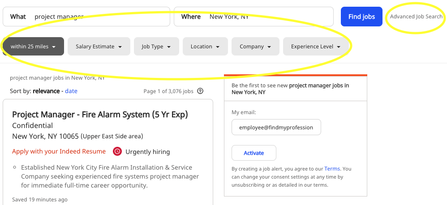447x205 pixels.
Task: Click the My email input field
Action: click(276, 127)
